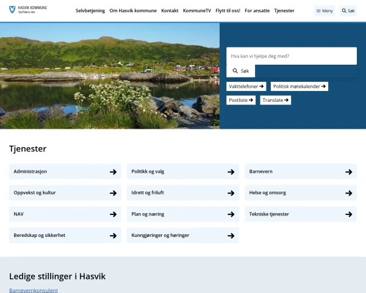Focus the 'Hva kan vi hjelpe deg med?' field
This screenshot has height=293, width=366.
coord(291,56)
